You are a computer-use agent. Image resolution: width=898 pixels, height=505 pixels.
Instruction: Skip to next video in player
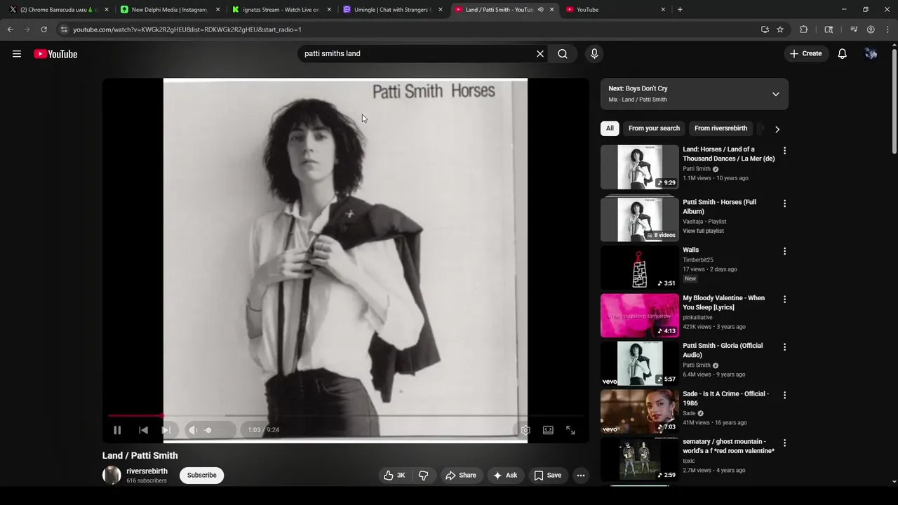(166, 430)
